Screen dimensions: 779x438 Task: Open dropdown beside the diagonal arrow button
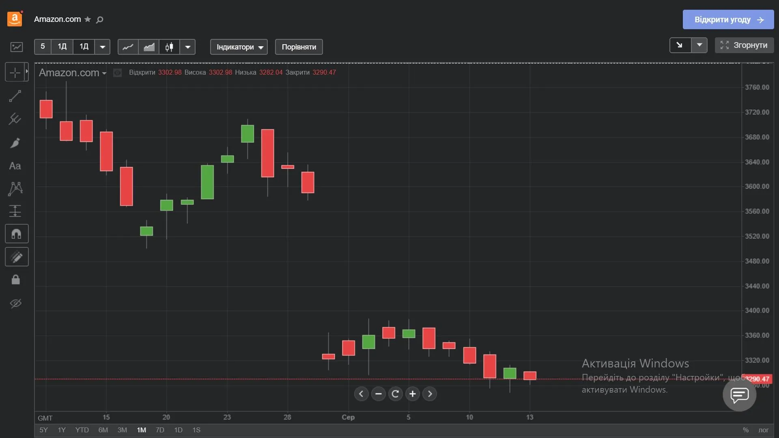[699, 45]
